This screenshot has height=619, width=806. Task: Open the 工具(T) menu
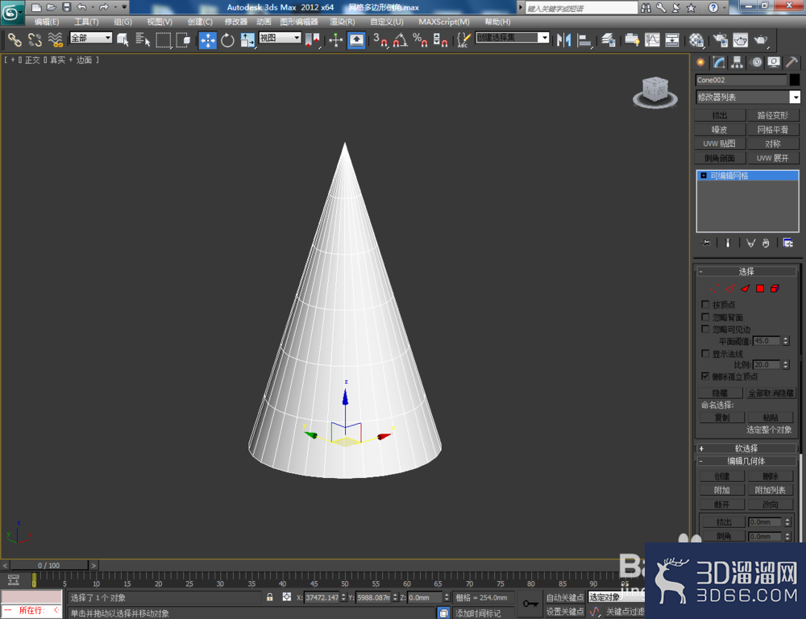pos(86,22)
